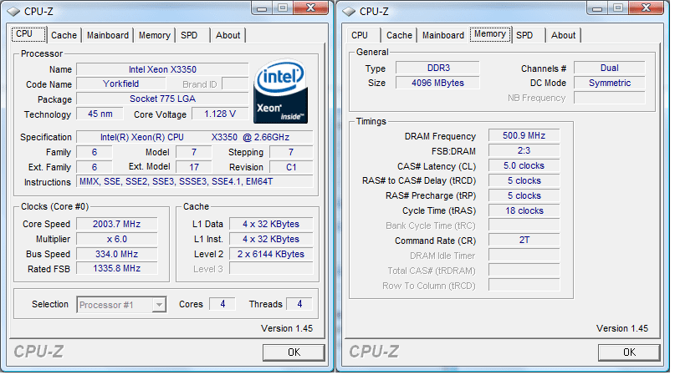Image resolution: width=675 pixels, height=375 pixels.
Task: Show About tab in right window
Action: 563,35
